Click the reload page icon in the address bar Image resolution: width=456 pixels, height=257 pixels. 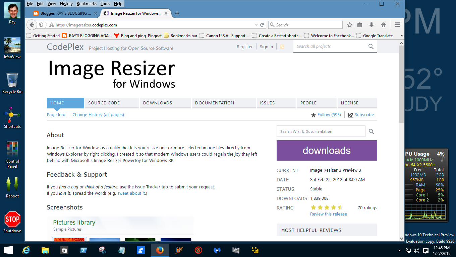pyautogui.click(x=262, y=25)
